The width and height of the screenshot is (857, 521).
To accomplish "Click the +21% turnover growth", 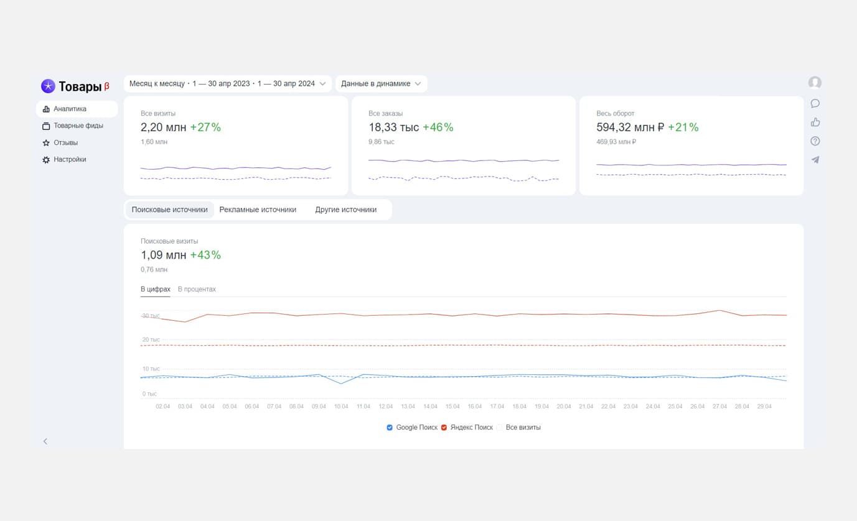I will point(683,127).
